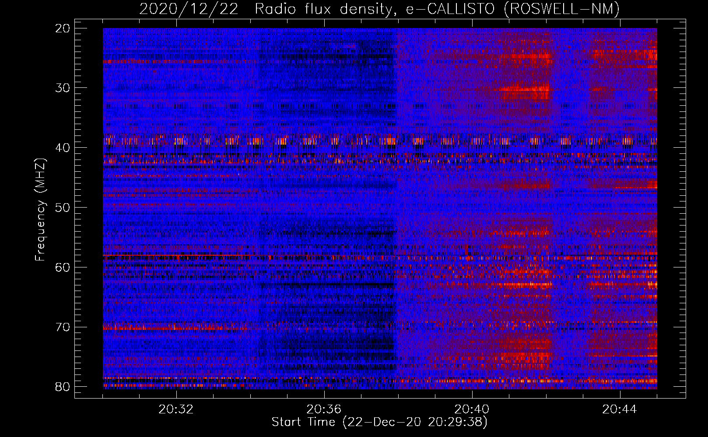Click the 20:36 time tick label
The height and width of the screenshot is (437, 708).
[324, 409]
